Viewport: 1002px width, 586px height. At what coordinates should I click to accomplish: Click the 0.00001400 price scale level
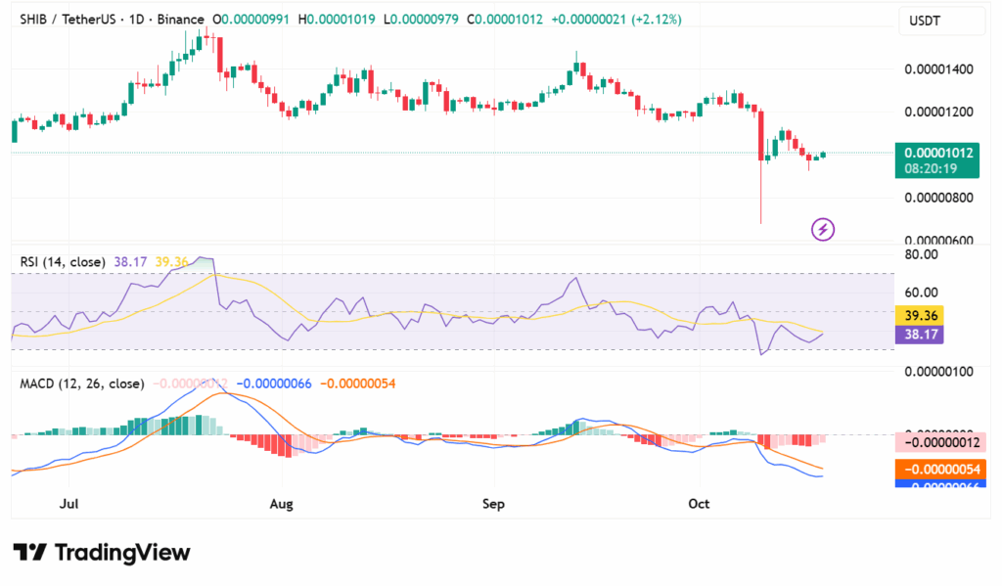coord(938,69)
